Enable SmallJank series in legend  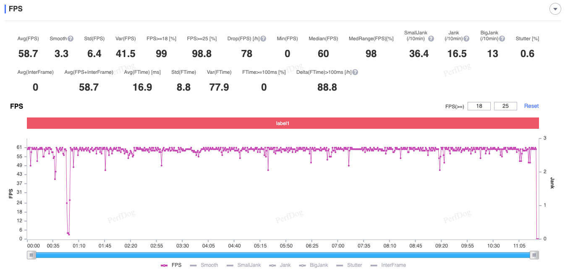pyautogui.click(x=243, y=265)
